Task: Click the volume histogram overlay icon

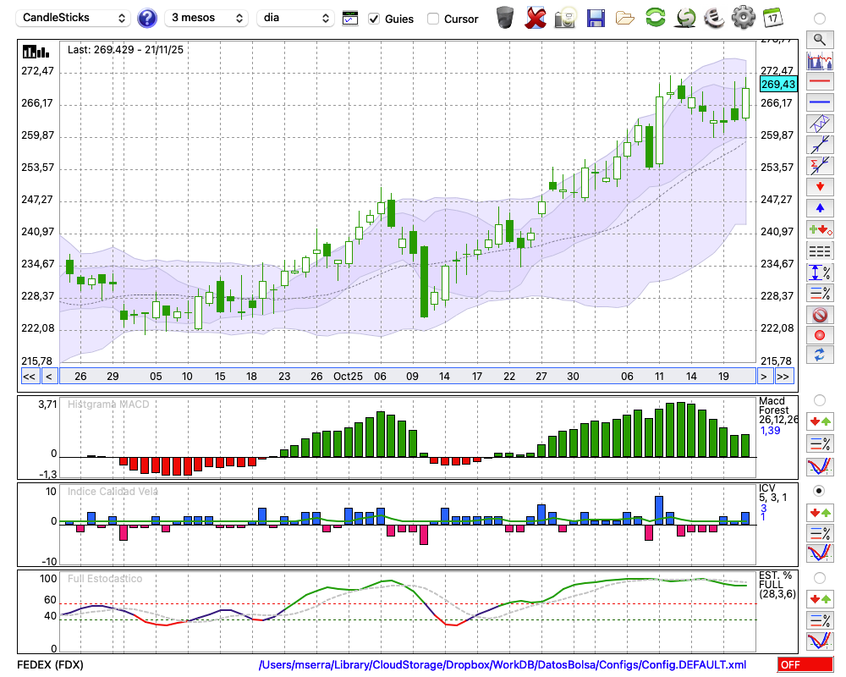Action: click(820, 60)
